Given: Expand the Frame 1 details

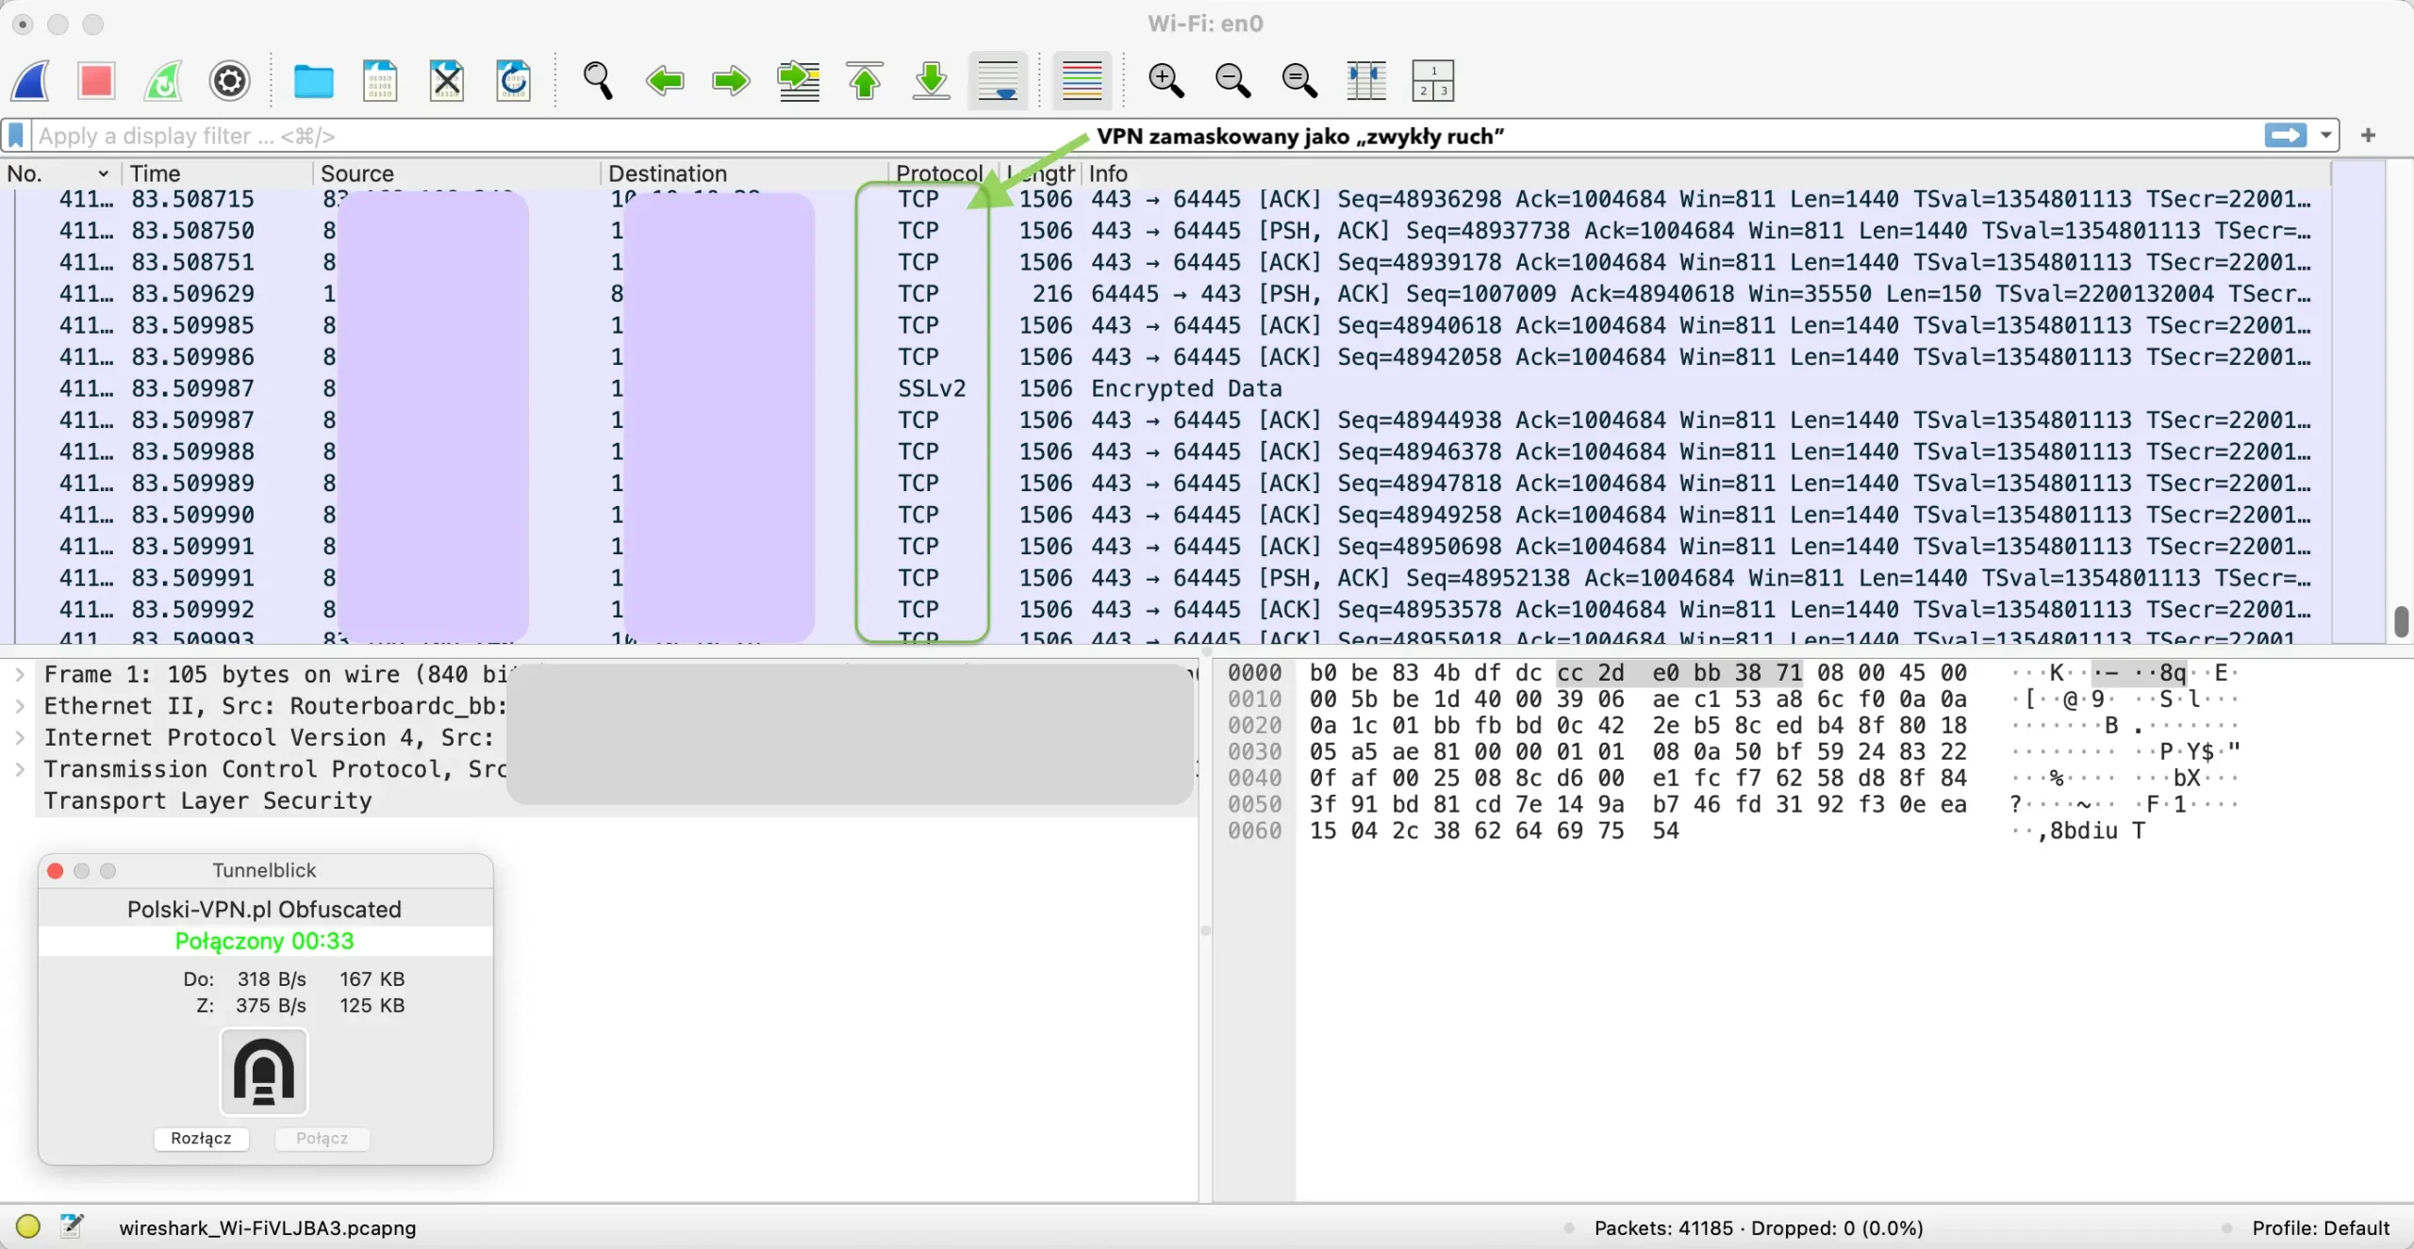Looking at the screenshot, I should point(19,675).
